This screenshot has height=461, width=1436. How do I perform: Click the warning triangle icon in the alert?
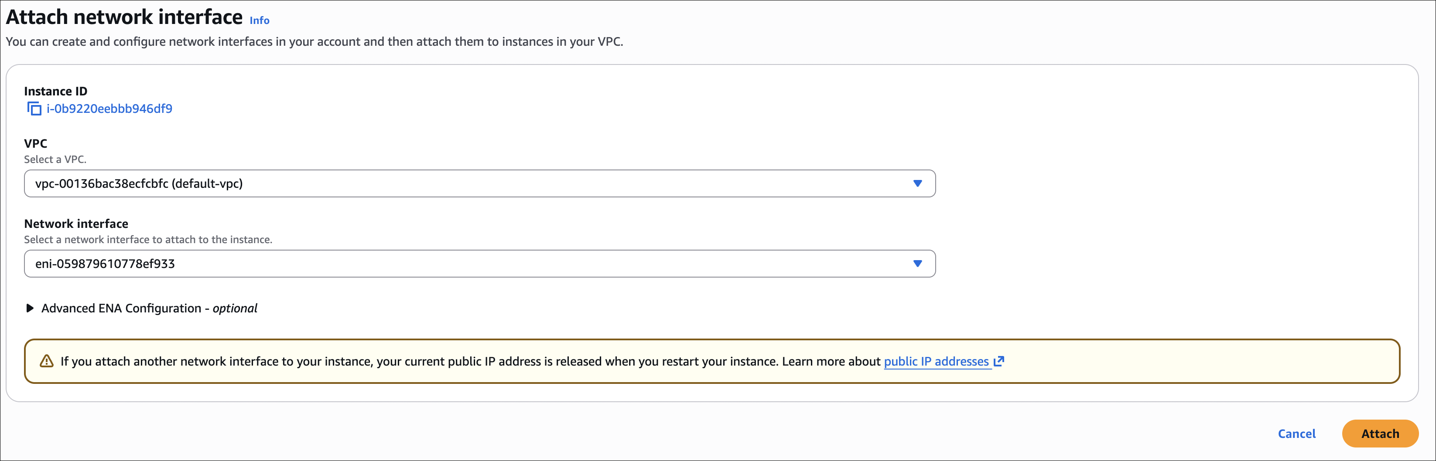pyautogui.click(x=47, y=361)
